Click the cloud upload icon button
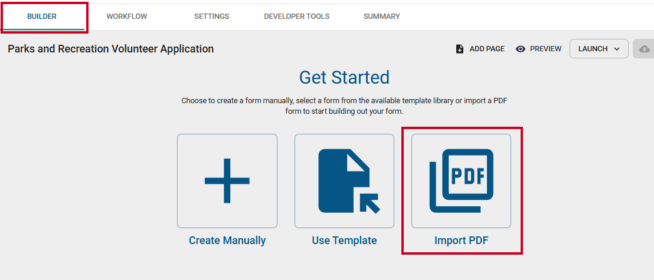This screenshot has height=280, width=654. click(645, 49)
